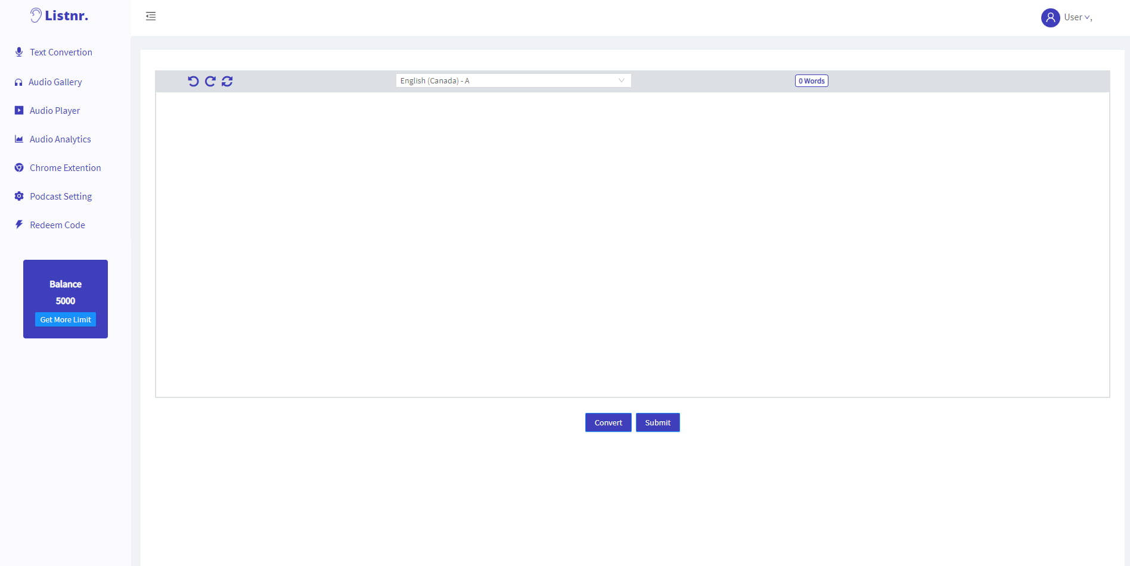The image size is (1130, 566).
Task: Click the Convert button
Action: 608,422
